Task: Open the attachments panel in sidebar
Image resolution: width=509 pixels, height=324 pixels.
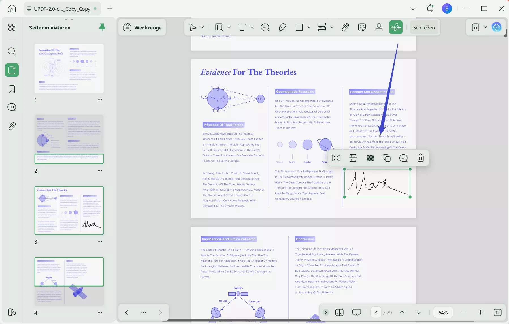Action: [x=12, y=126]
